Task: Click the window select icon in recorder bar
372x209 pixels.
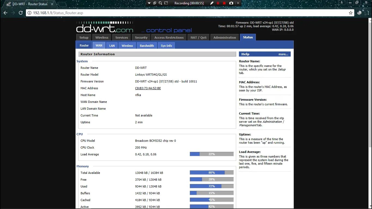Action: click(155, 3)
